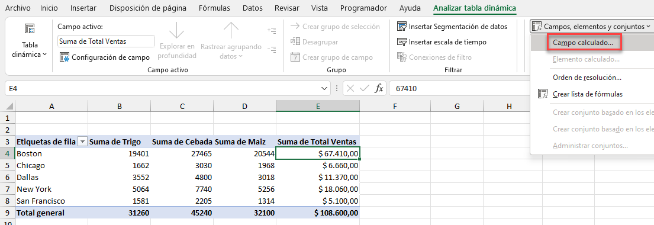Open the Ayuda tab
The image size is (654, 225).
(x=410, y=8)
